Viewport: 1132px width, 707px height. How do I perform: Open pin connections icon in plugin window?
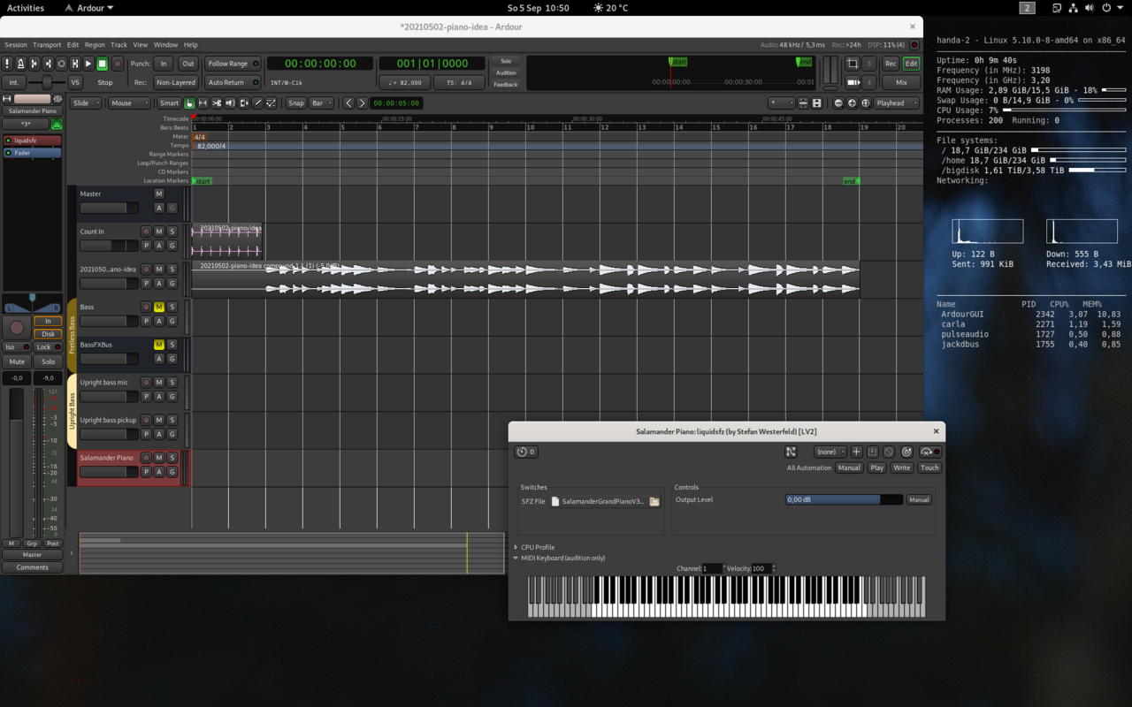click(x=791, y=452)
